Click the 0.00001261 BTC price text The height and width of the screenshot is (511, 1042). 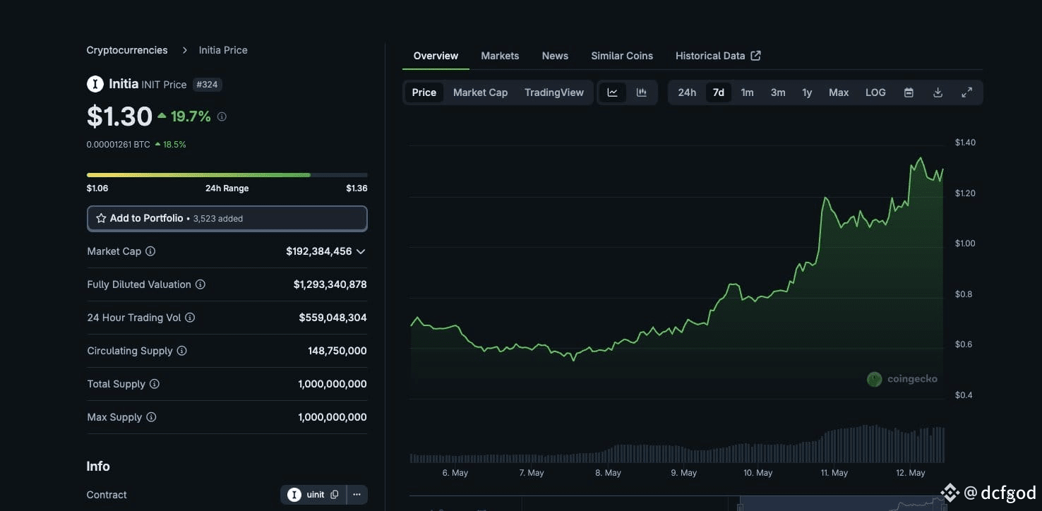pos(118,144)
